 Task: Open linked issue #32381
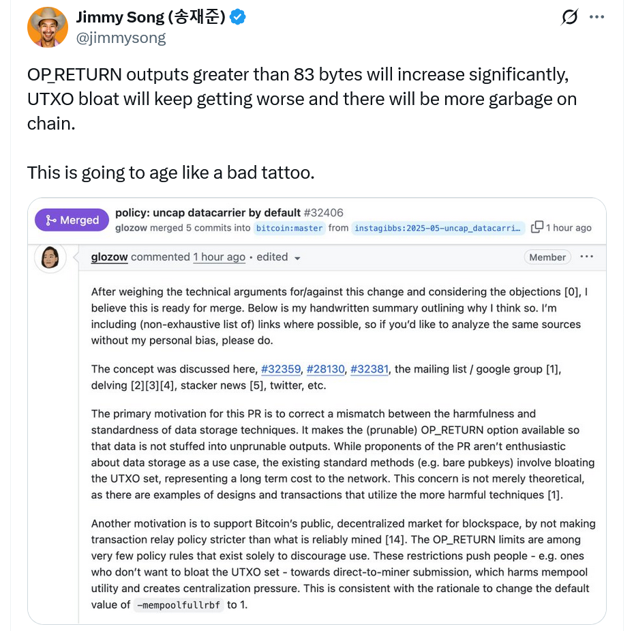click(369, 369)
